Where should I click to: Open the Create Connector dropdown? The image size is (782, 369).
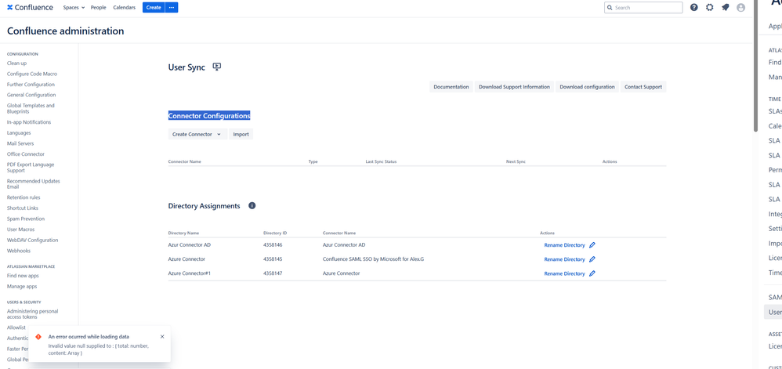197,134
